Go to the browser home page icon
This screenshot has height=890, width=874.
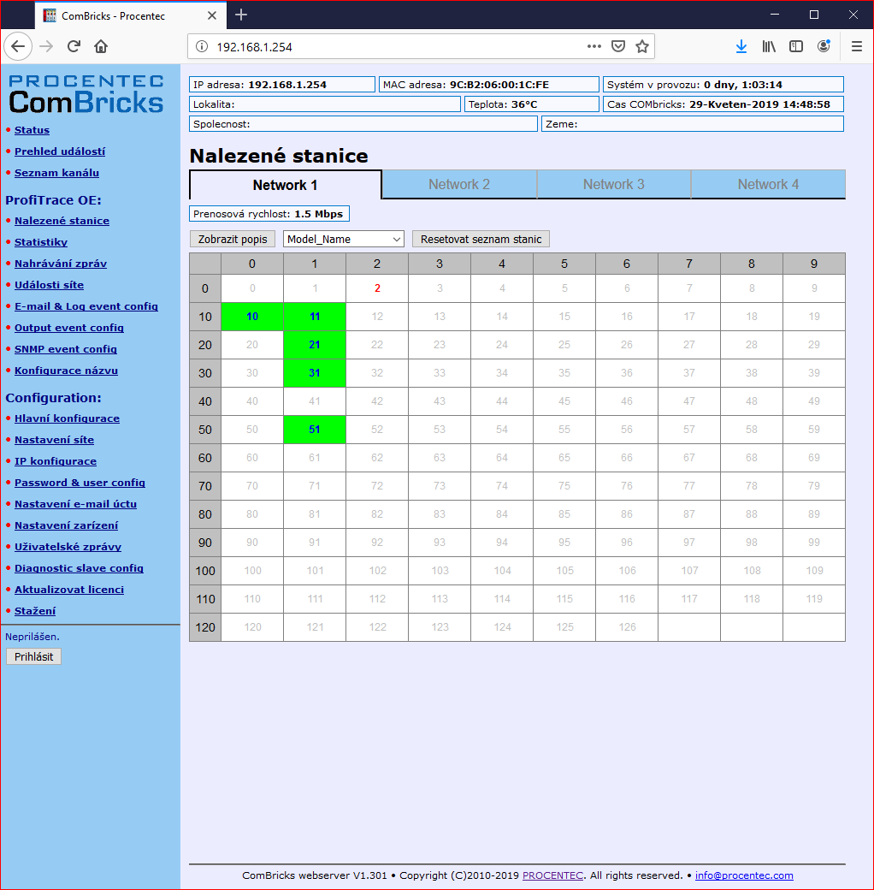pyautogui.click(x=101, y=46)
